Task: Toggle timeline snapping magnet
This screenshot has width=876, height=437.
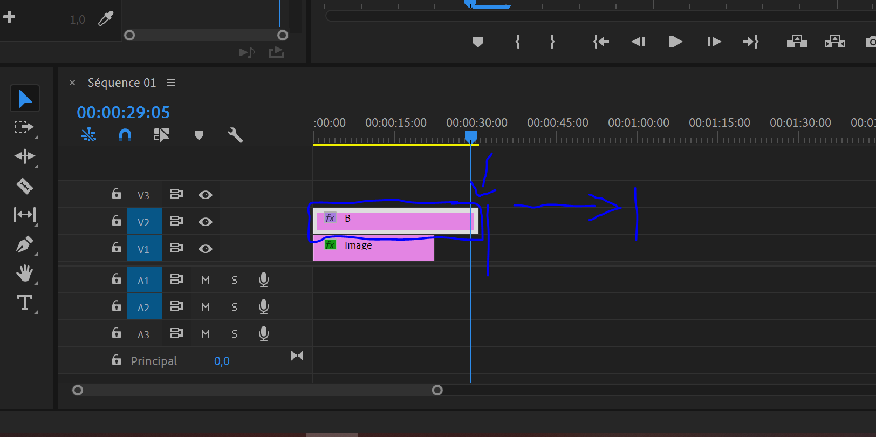Action: [x=125, y=135]
